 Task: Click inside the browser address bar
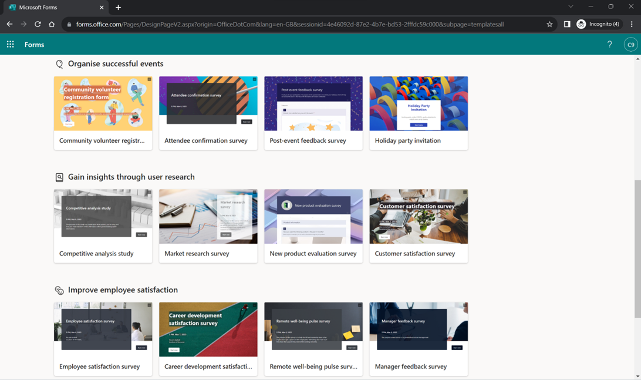pyautogui.click(x=293, y=24)
